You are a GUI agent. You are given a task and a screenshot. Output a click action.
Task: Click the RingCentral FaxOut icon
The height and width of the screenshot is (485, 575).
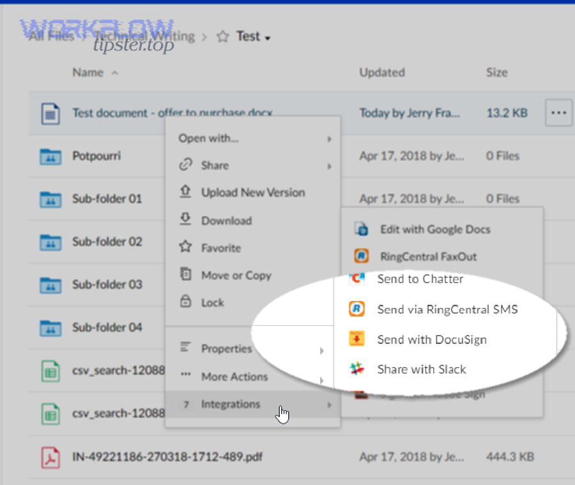click(361, 256)
